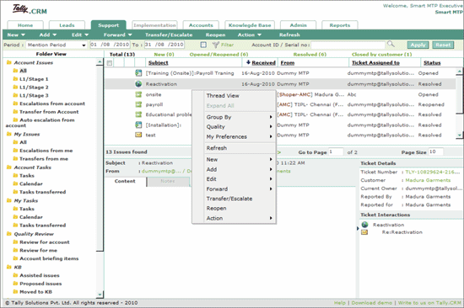Screen dimensions: 464x308
Task: Click ticket list scroll down arrow
Action: [459, 135]
